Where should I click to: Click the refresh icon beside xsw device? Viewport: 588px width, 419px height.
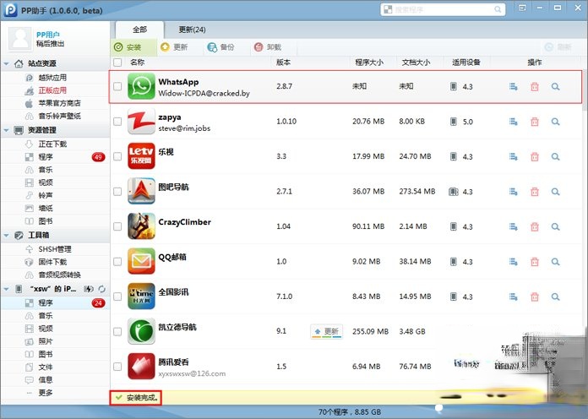pos(101,289)
